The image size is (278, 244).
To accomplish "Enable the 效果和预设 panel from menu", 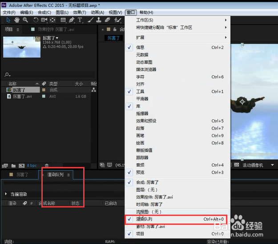I will click(x=178, y=121).
